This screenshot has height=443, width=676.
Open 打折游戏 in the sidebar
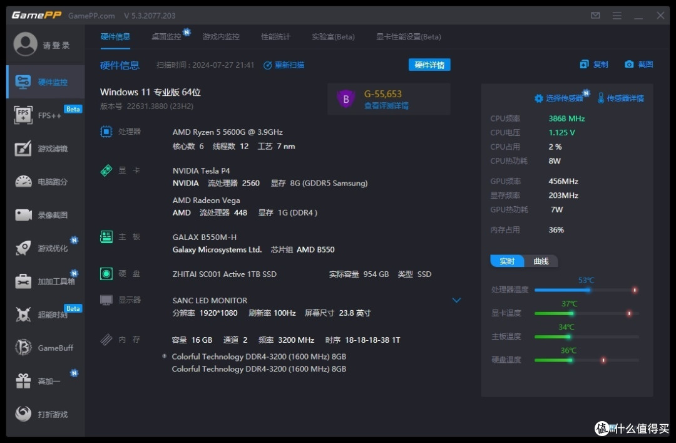(46, 415)
